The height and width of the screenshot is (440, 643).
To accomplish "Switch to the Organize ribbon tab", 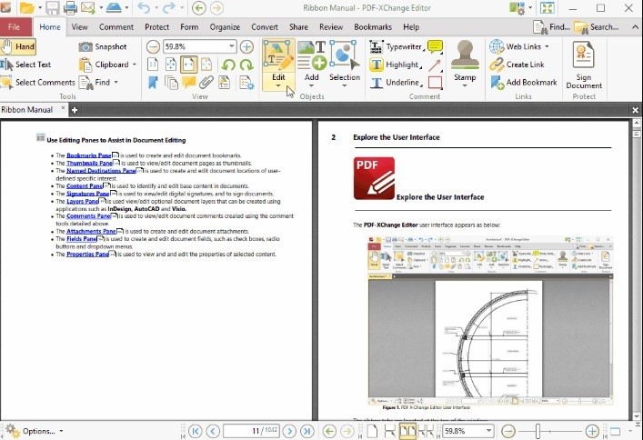I will coord(225,27).
